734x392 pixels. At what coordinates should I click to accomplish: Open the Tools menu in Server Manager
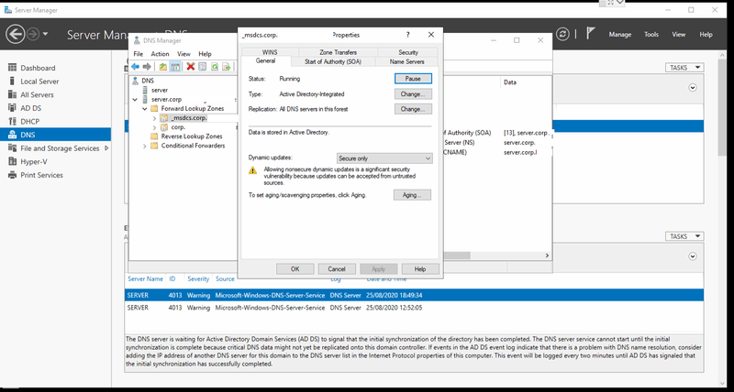651,34
